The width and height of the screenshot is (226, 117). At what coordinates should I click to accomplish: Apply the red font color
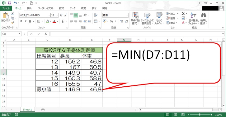point(54,21)
